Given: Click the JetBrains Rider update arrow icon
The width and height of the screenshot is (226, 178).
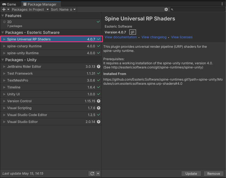Looking at the screenshot, I should (99, 67).
